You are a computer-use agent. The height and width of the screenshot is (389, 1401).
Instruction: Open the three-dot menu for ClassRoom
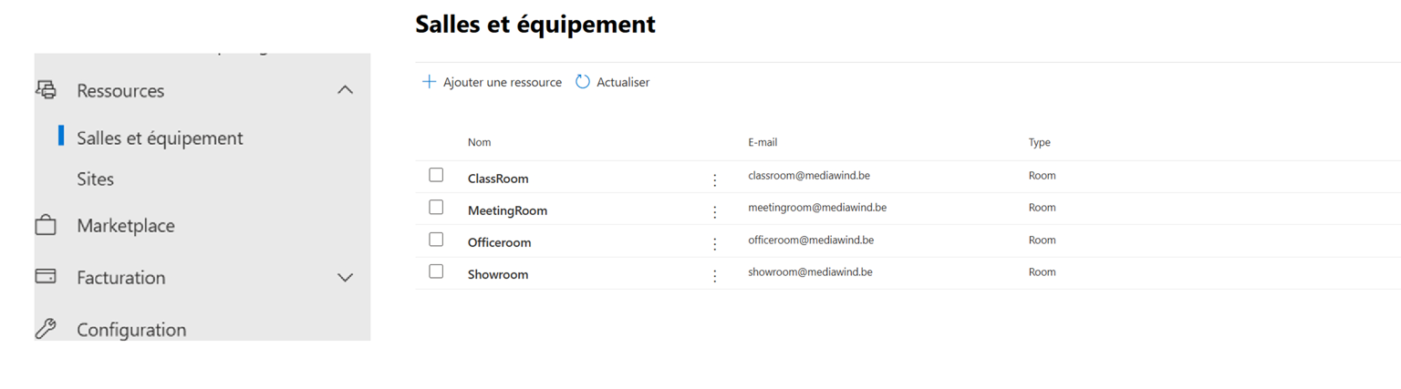point(715,180)
